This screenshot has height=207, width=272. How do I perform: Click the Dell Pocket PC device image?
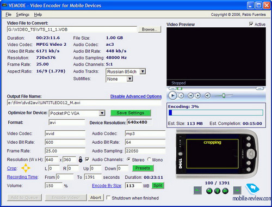217,154
